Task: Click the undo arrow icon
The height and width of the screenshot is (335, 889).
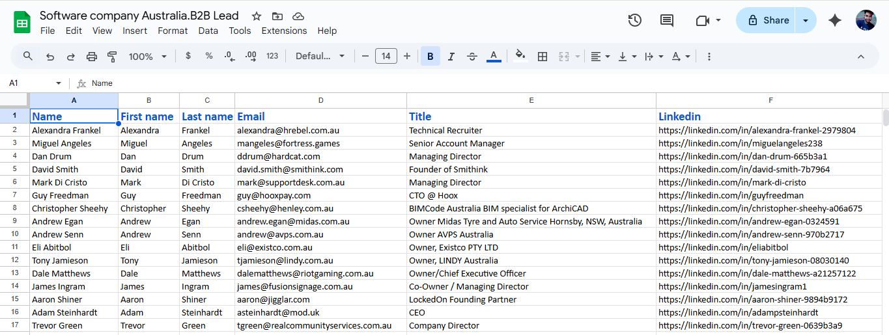Action: pos(50,57)
